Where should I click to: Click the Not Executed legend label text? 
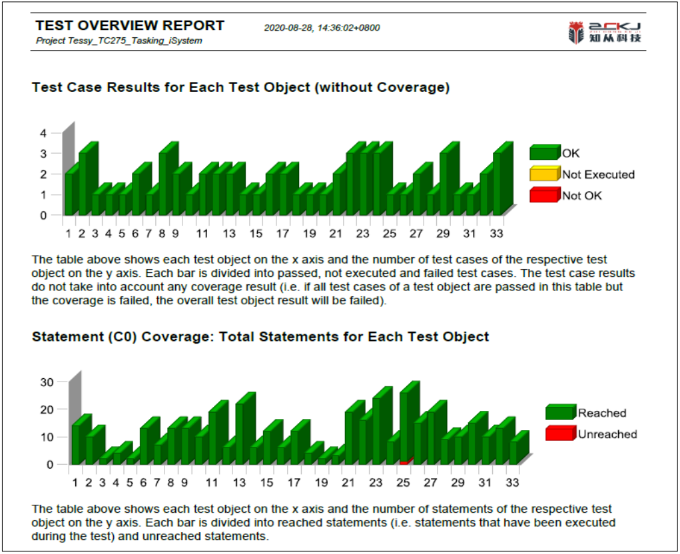click(598, 174)
